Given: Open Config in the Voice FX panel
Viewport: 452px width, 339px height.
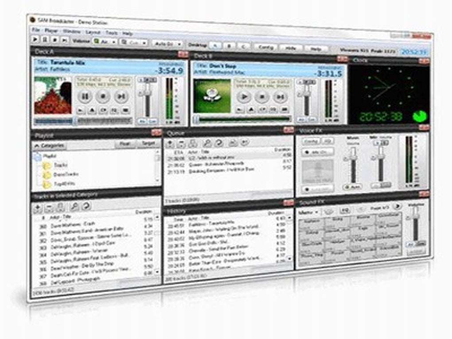Looking at the screenshot, I should (x=311, y=141).
